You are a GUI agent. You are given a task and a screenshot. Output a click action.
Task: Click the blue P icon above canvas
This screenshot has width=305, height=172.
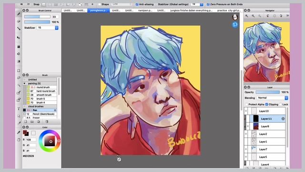click(x=235, y=24)
